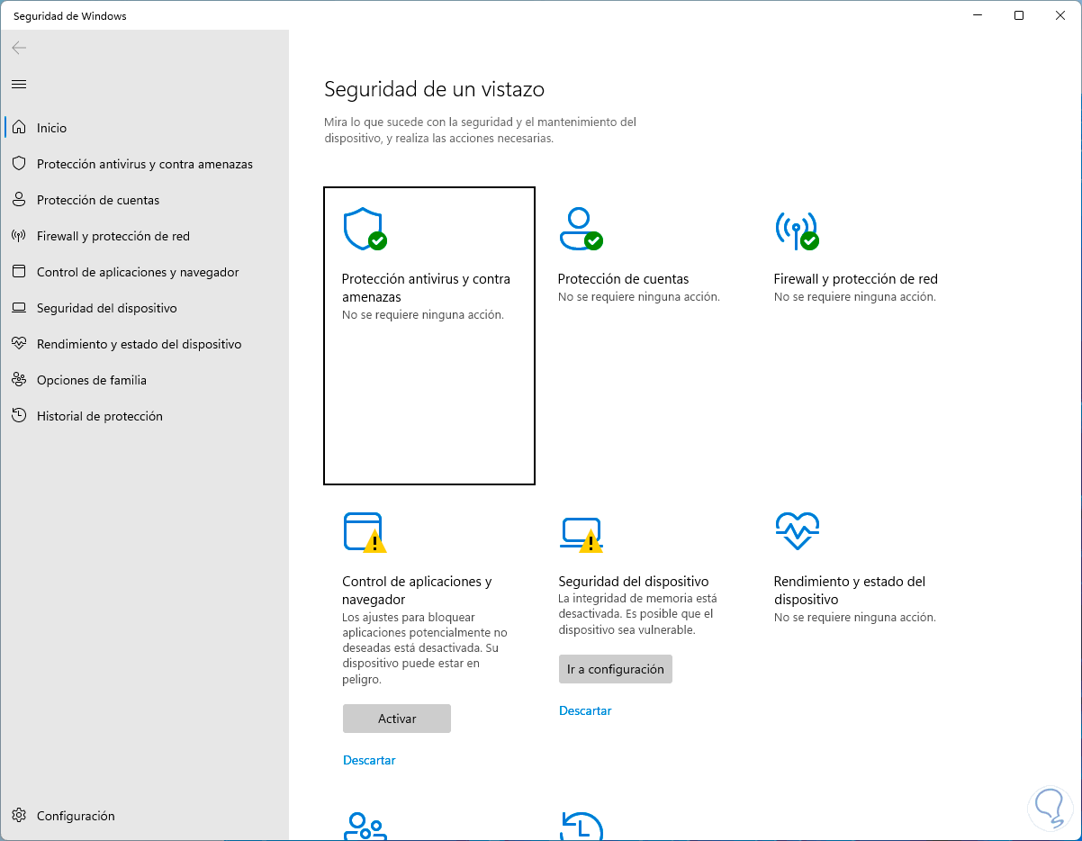Image resolution: width=1082 pixels, height=841 pixels.
Task: Click the partially visible family options icon at bottom
Action: [x=365, y=827]
